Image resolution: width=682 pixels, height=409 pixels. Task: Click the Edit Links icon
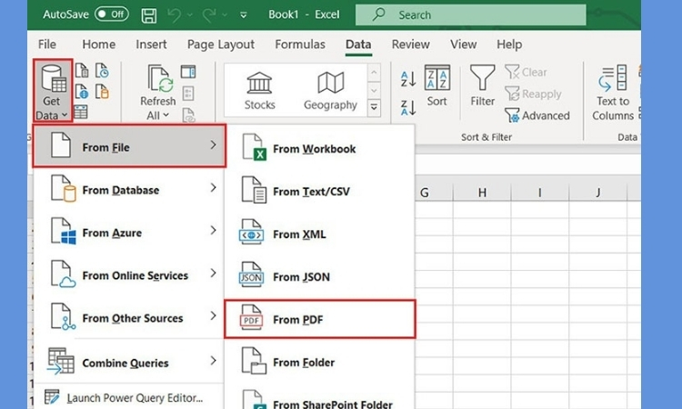point(188,115)
